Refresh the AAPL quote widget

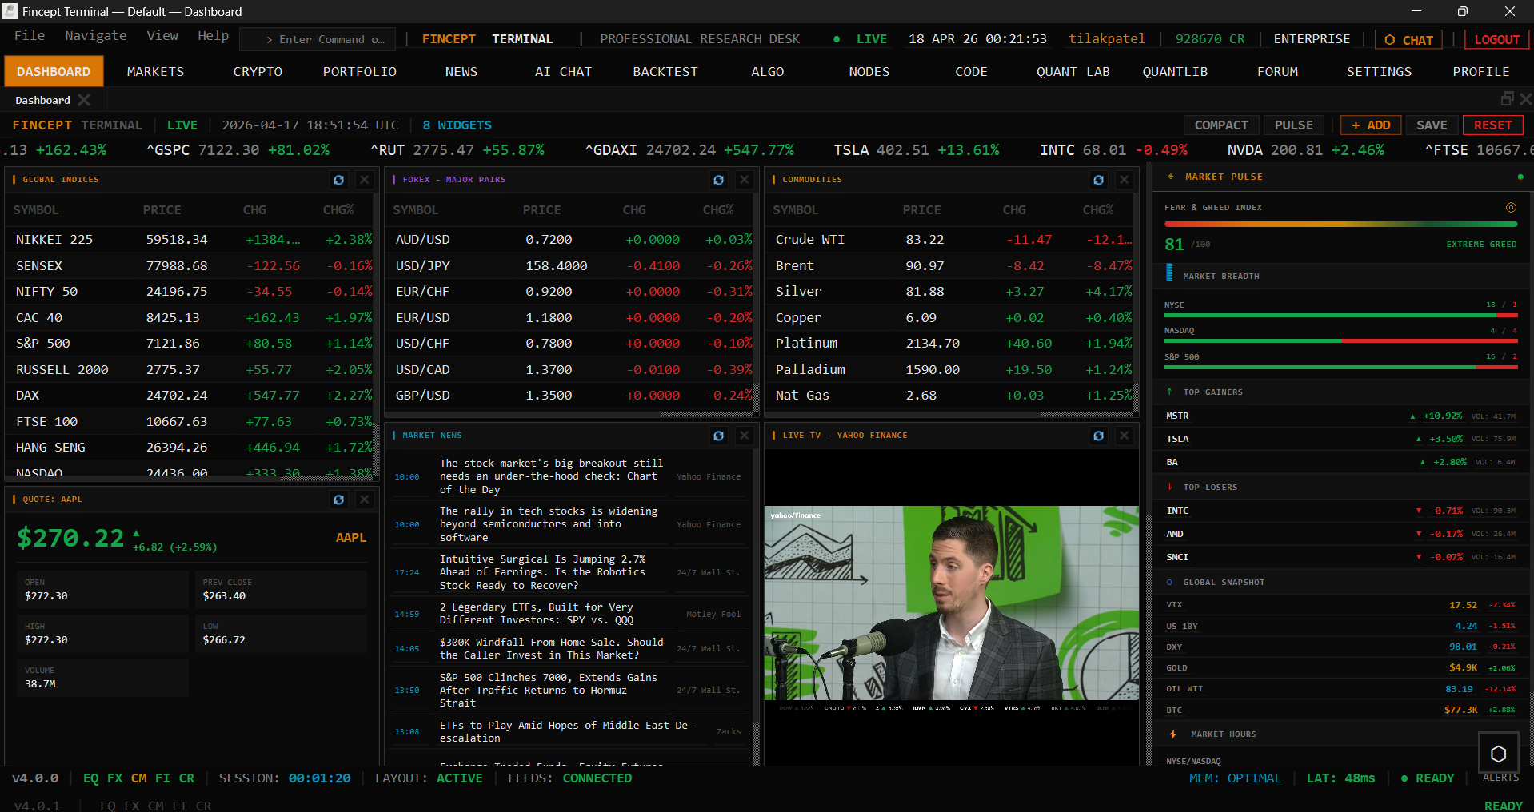click(x=338, y=500)
